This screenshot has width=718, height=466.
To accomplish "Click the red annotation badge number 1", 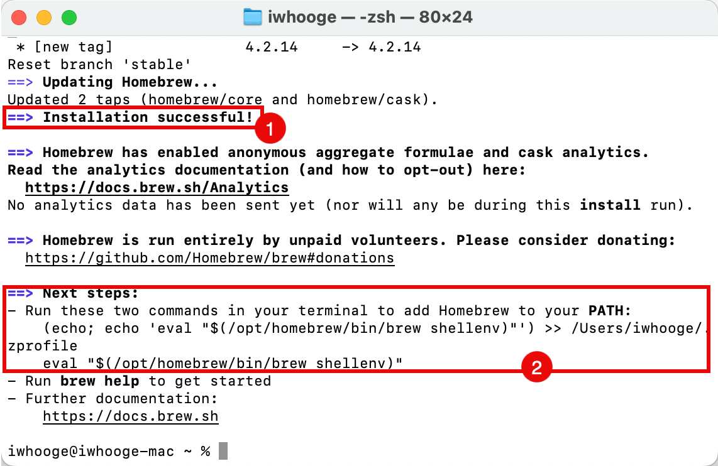I will (x=270, y=128).
